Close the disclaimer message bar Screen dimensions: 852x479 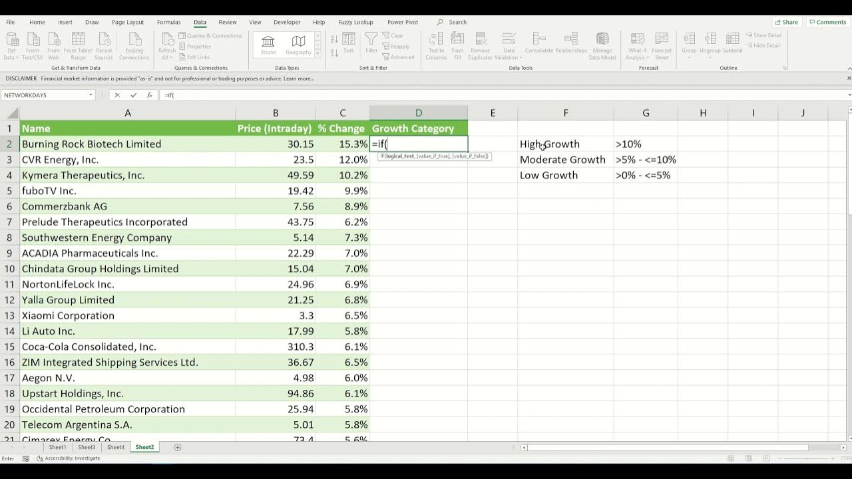[849, 79]
